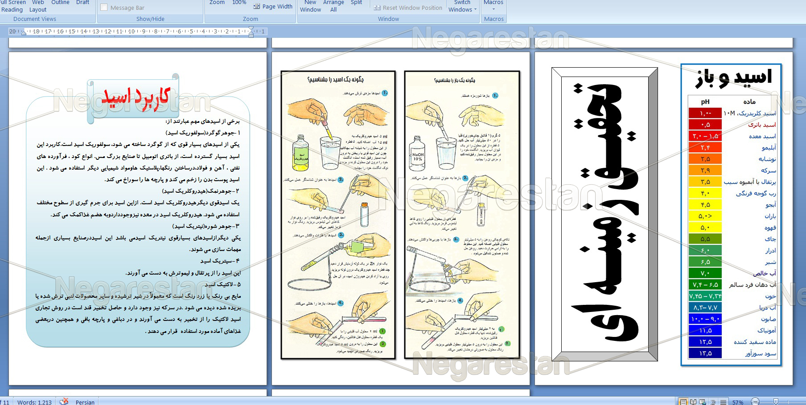This screenshot has width=806, height=405.
Task: Switch to Full Screen Reading status icon
Action: pyautogui.click(x=693, y=402)
